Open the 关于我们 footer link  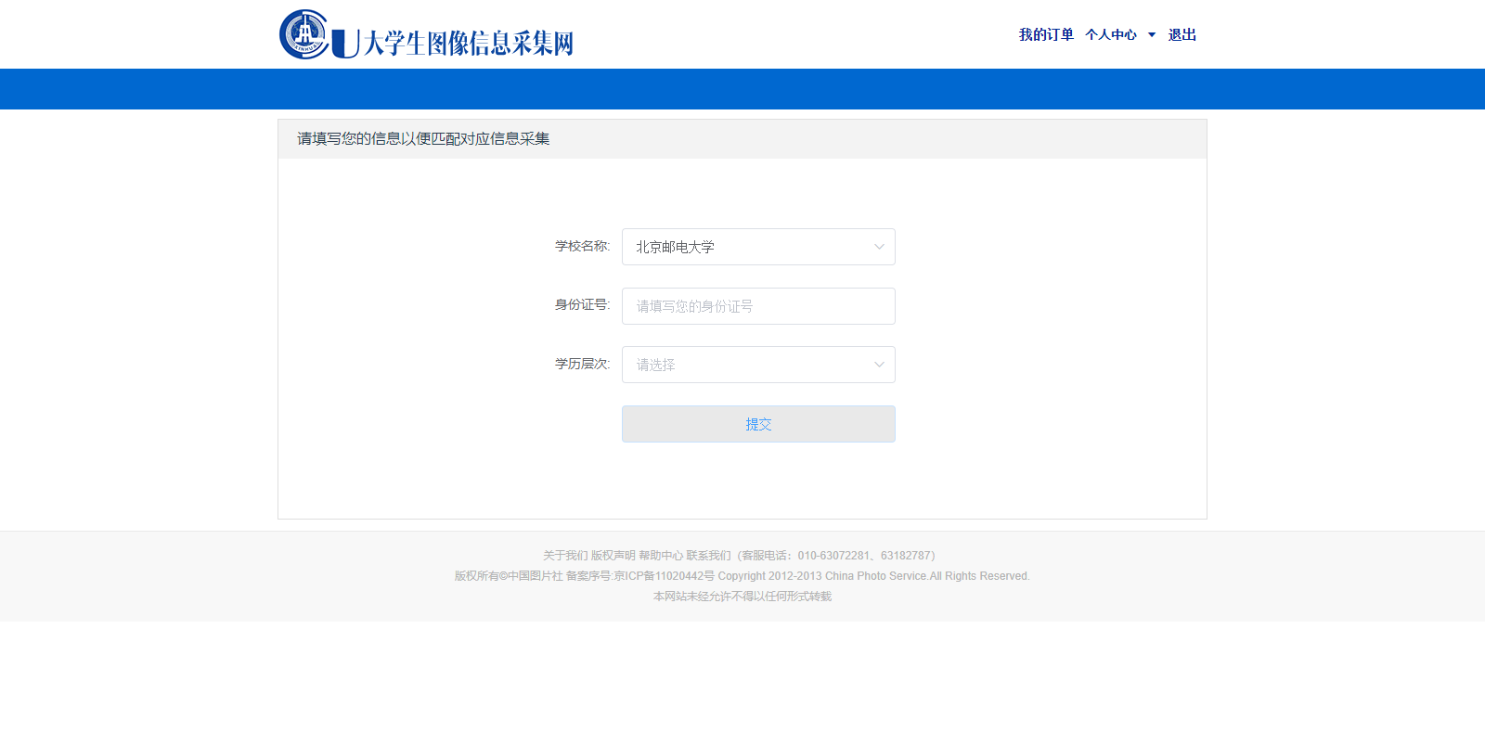pyautogui.click(x=565, y=556)
